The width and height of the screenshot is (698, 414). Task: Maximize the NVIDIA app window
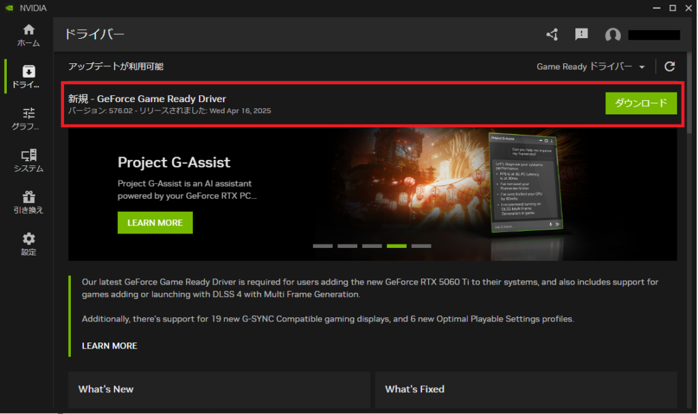click(x=673, y=8)
